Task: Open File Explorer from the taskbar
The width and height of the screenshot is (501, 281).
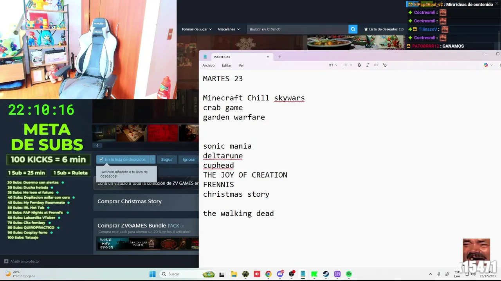Action: 234,274
